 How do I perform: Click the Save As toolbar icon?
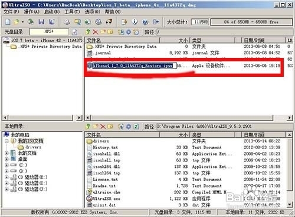[52, 22]
